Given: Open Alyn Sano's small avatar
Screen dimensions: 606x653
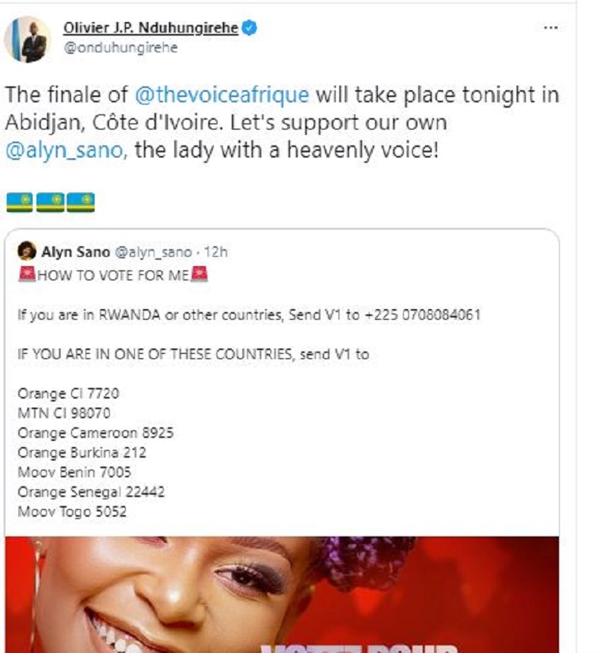Looking at the screenshot, I should coord(27,251).
